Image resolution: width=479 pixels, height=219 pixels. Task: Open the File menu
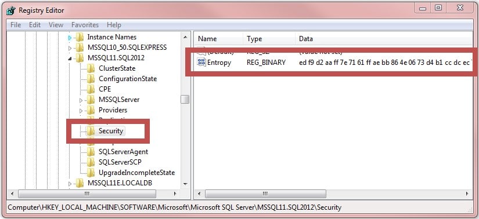coord(16,25)
